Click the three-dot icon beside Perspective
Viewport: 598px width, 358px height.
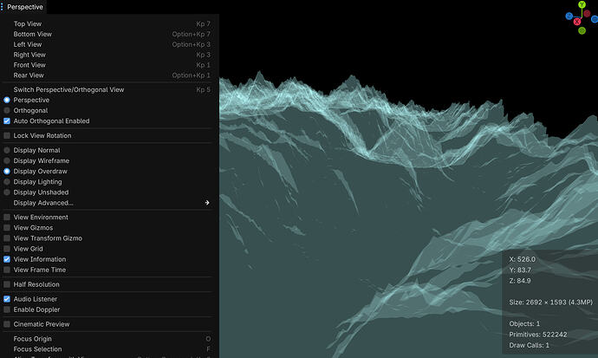[x=2, y=7]
